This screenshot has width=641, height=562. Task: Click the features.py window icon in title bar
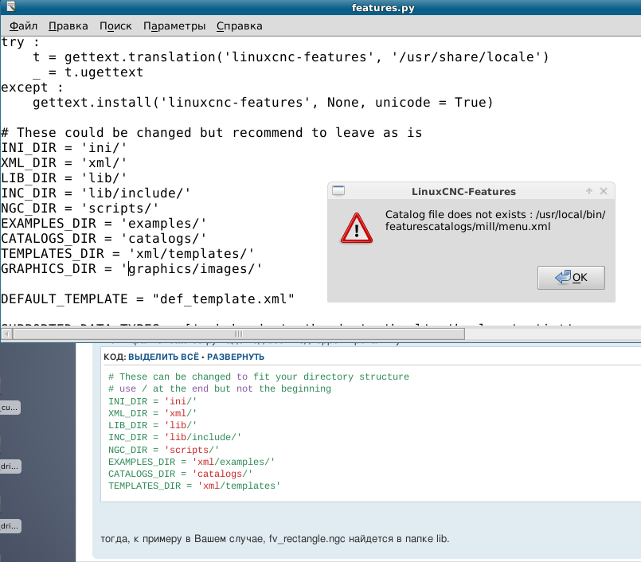(x=11, y=6)
